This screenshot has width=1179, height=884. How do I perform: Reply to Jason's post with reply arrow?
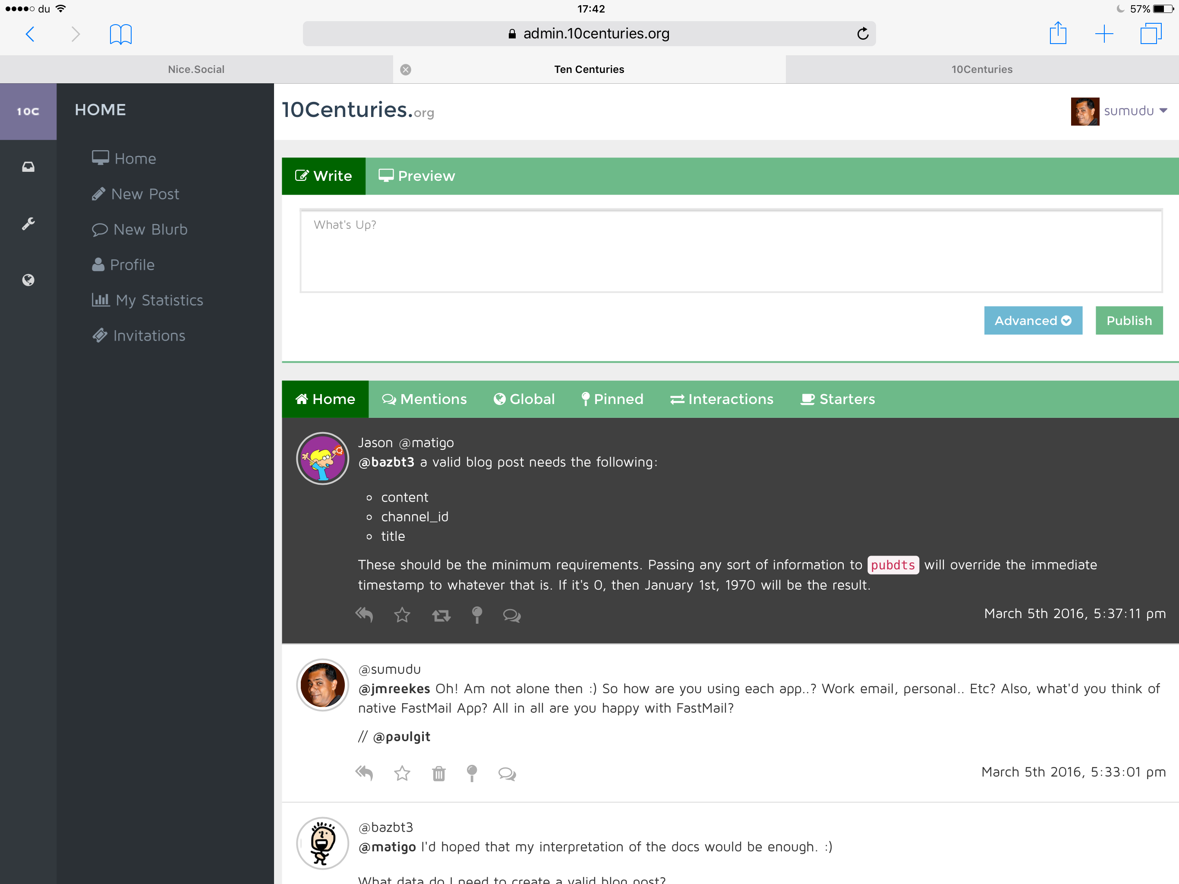(364, 615)
